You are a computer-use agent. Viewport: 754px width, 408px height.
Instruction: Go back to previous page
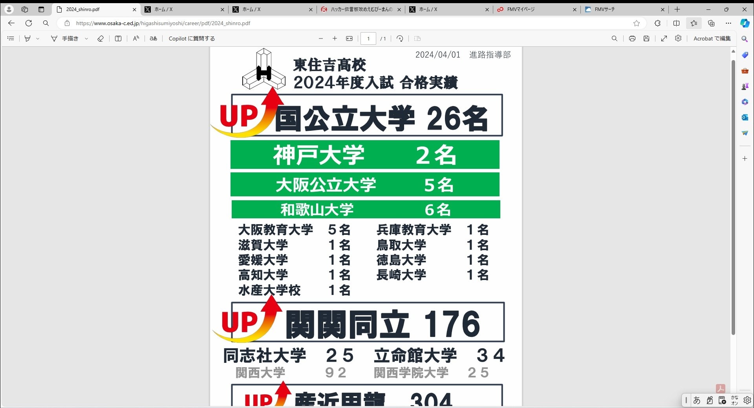point(11,23)
